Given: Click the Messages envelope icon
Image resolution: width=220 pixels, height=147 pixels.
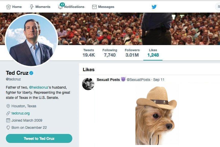Looking at the screenshot, I should 94,7.
